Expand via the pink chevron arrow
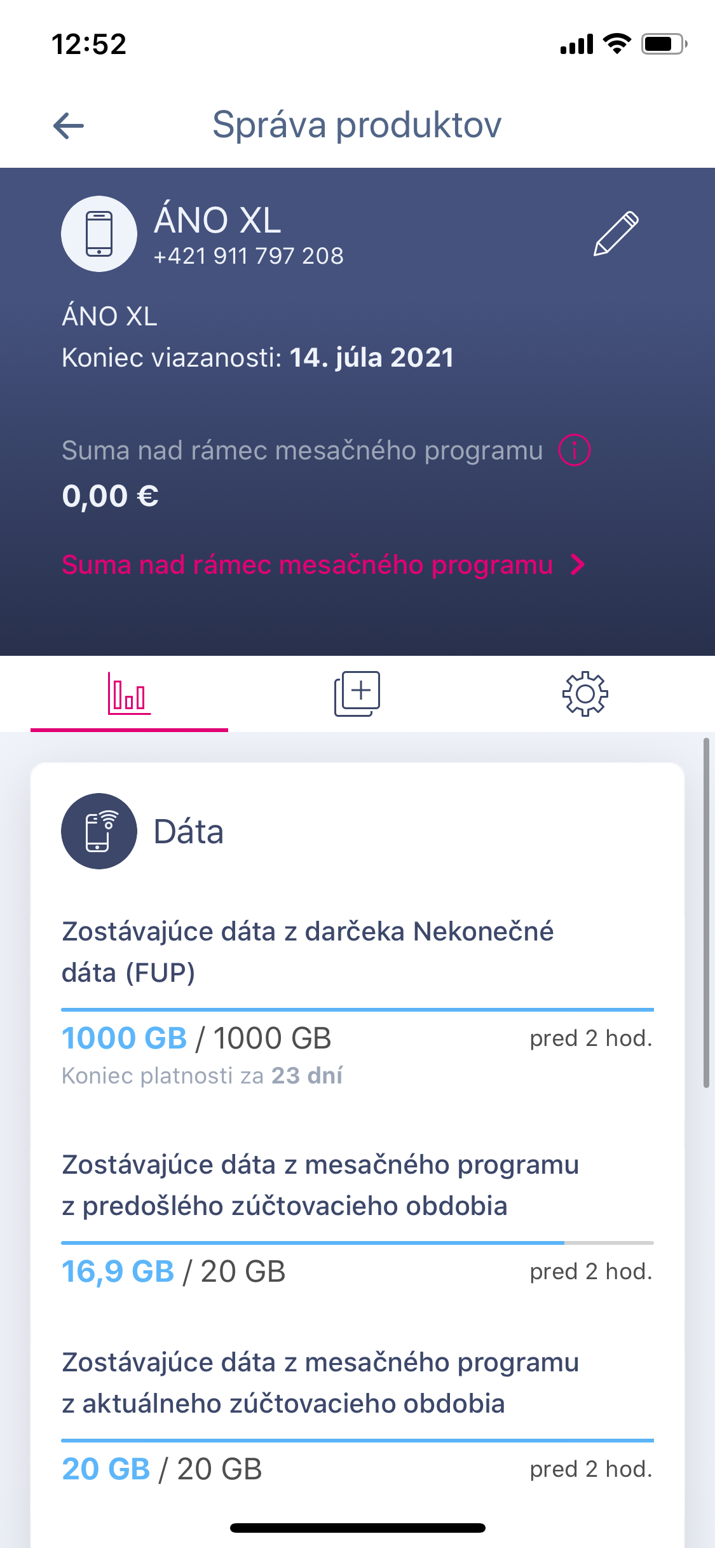Image resolution: width=715 pixels, height=1548 pixels. [577, 565]
